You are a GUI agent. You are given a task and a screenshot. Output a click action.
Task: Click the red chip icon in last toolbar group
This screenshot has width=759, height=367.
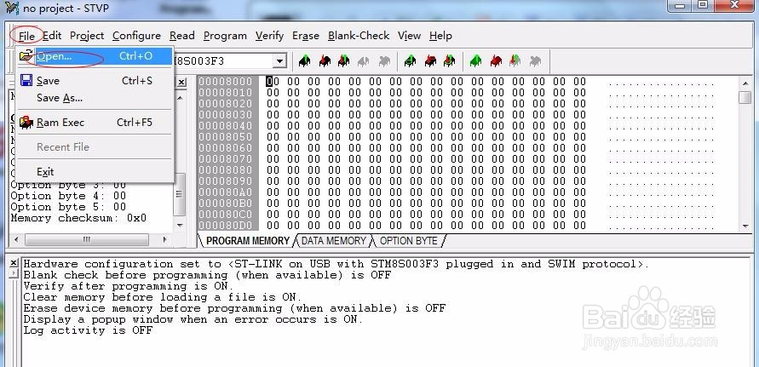496,61
